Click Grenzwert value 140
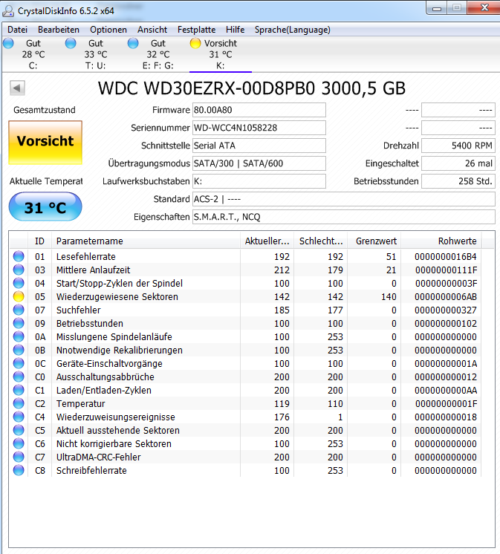The height and width of the screenshot is (554, 500). (x=389, y=297)
